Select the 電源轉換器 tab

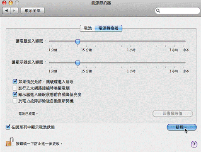tap(109, 28)
